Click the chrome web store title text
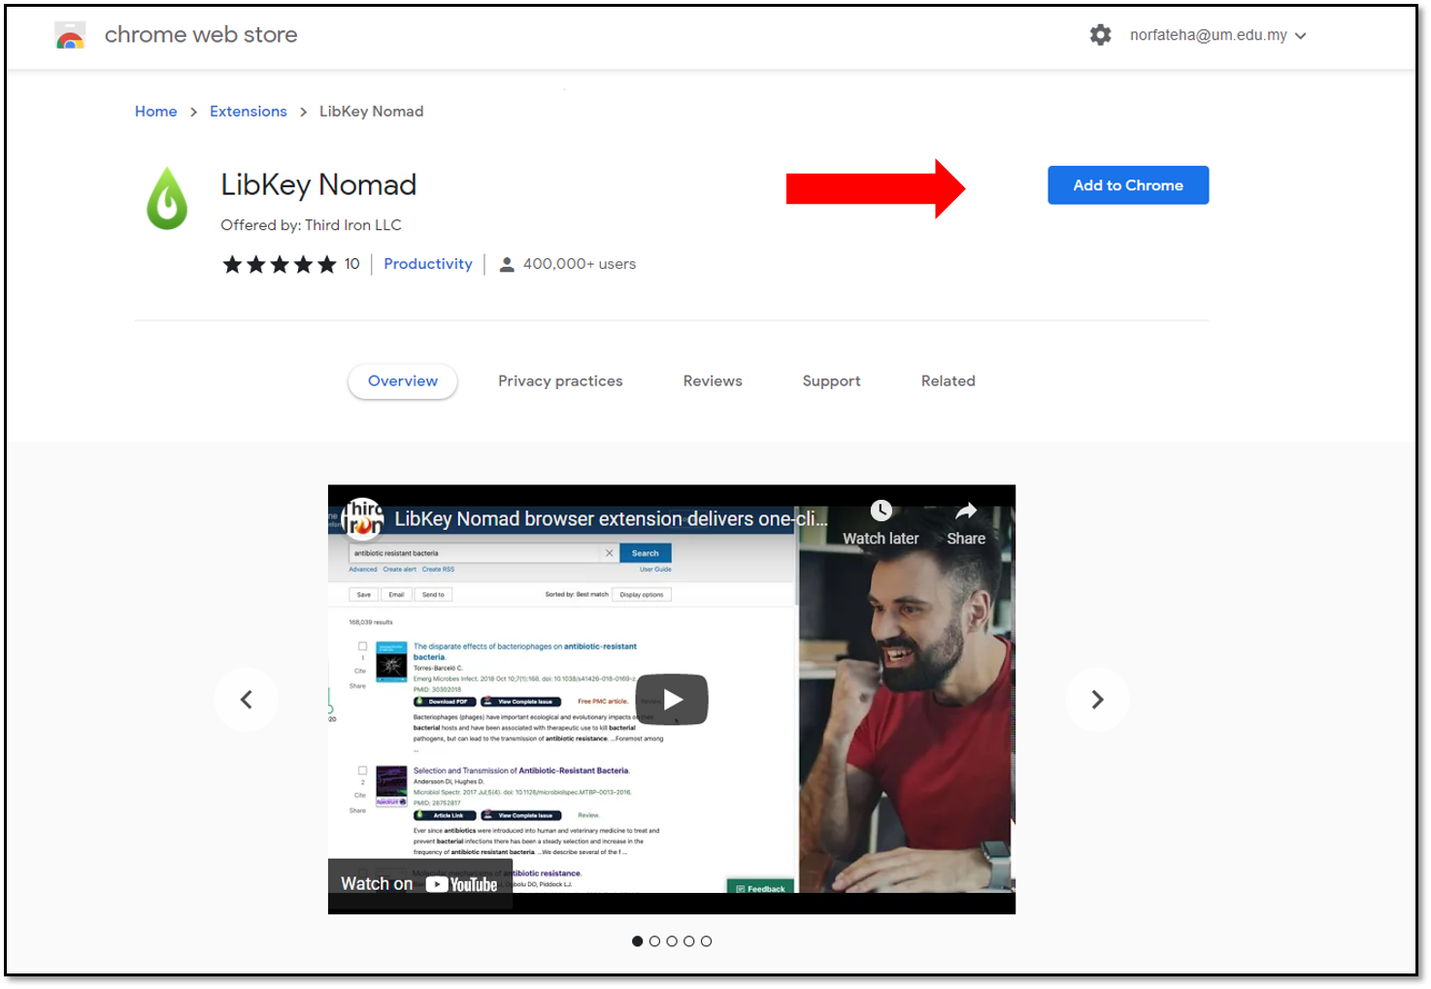The image size is (1431, 989). (201, 35)
